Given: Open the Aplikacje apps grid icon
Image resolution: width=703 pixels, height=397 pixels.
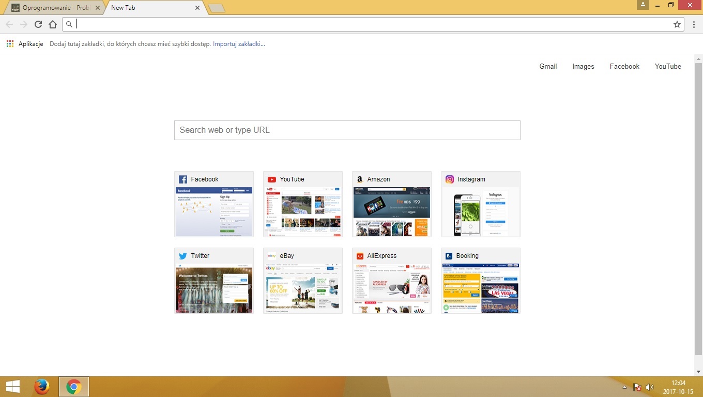Looking at the screenshot, I should pos(10,44).
